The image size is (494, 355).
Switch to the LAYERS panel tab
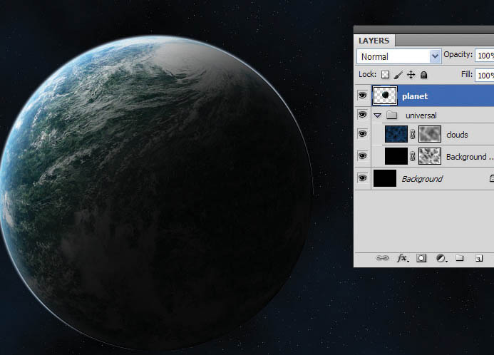coord(374,41)
